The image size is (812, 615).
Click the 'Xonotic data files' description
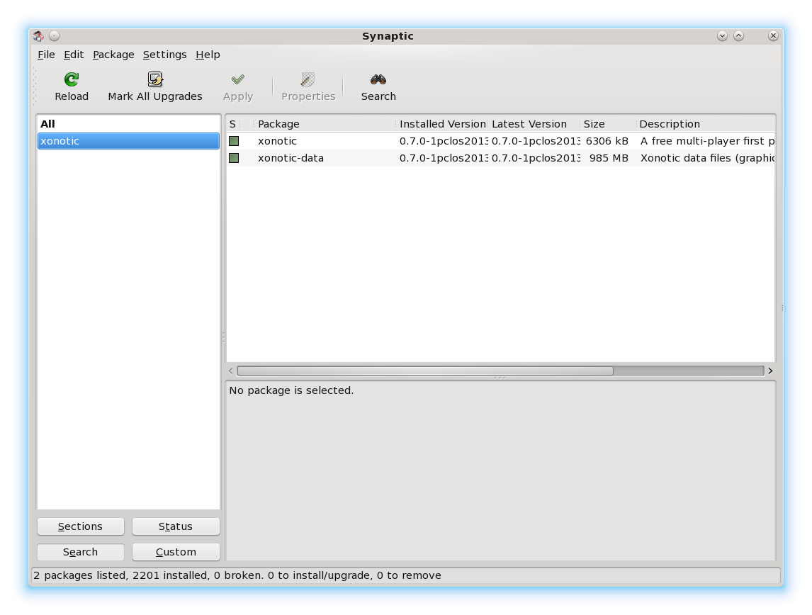[x=707, y=158]
